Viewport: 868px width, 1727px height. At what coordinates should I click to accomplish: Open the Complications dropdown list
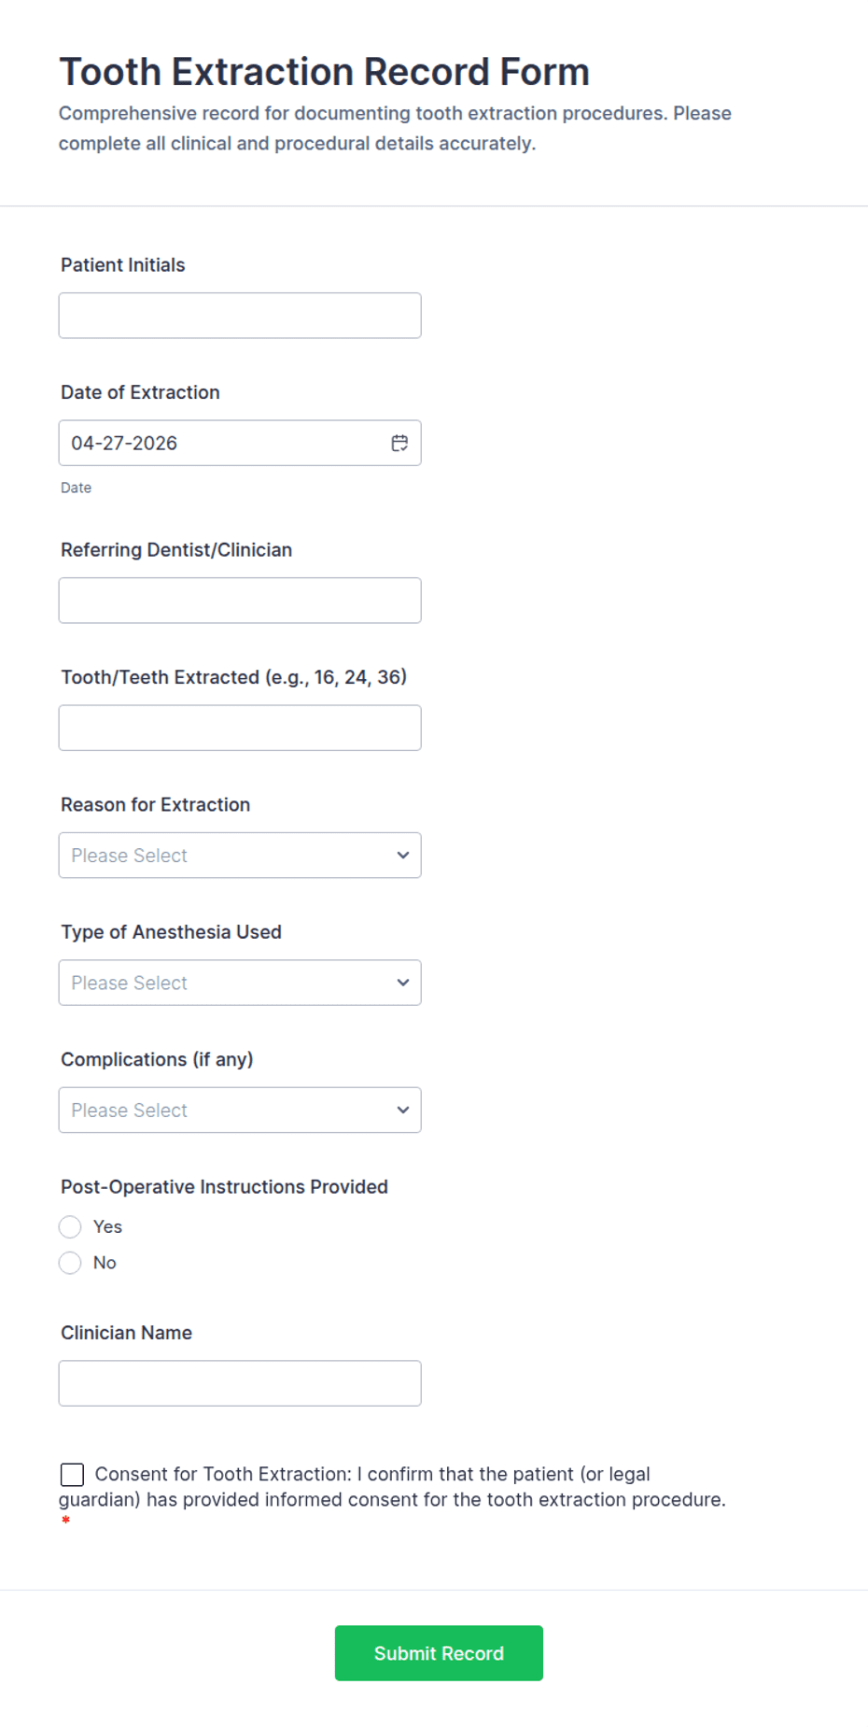tap(239, 1110)
